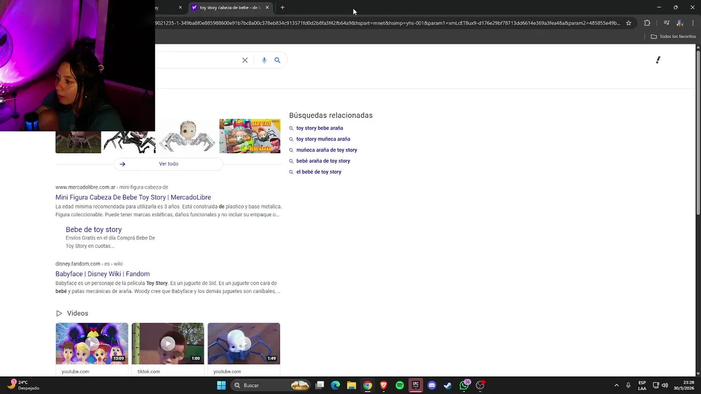The height and width of the screenshot is (394, 701).
Task: Open the last taskbar app with red dot
Action: pos(480,385)
